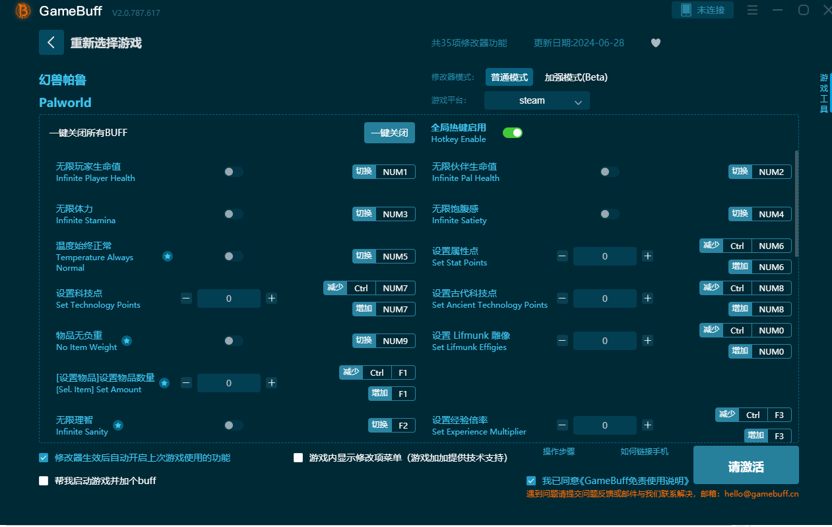The width and height of the screenshot is (832, 527).
Task: Switch to 加强模式(Beta) mode tab
Action: pyautogui.click(x=575, y=77)
